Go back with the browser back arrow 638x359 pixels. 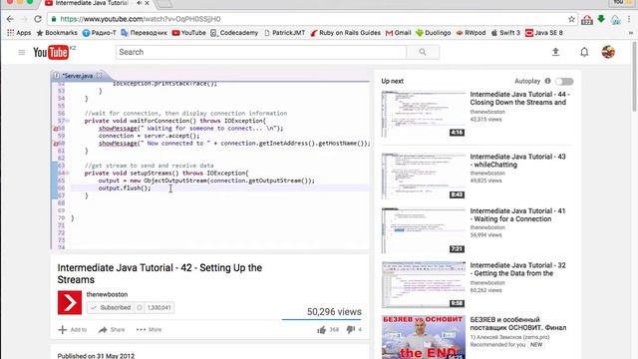(10, 19)
